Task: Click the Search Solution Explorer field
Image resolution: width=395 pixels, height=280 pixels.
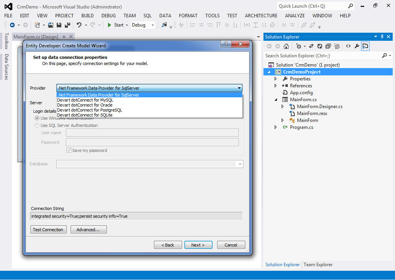Action: 322,56
